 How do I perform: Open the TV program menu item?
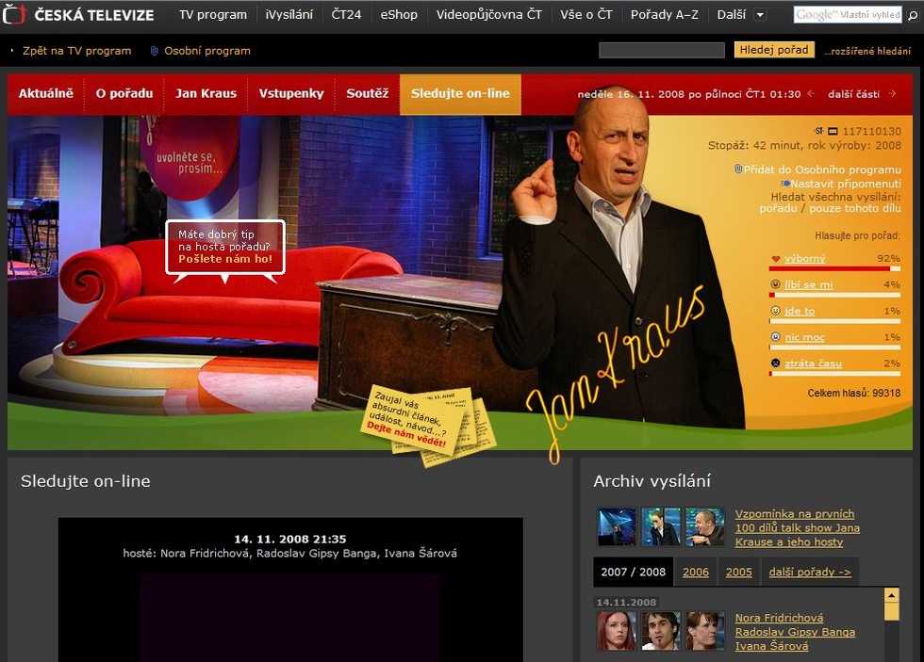click(213, 15)
